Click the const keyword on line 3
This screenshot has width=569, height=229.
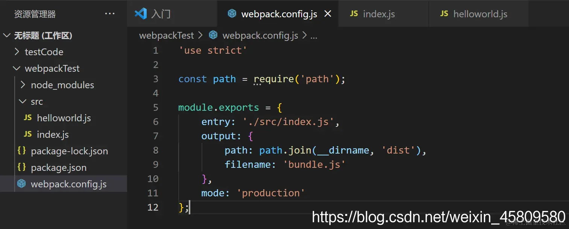click(193, 79)
